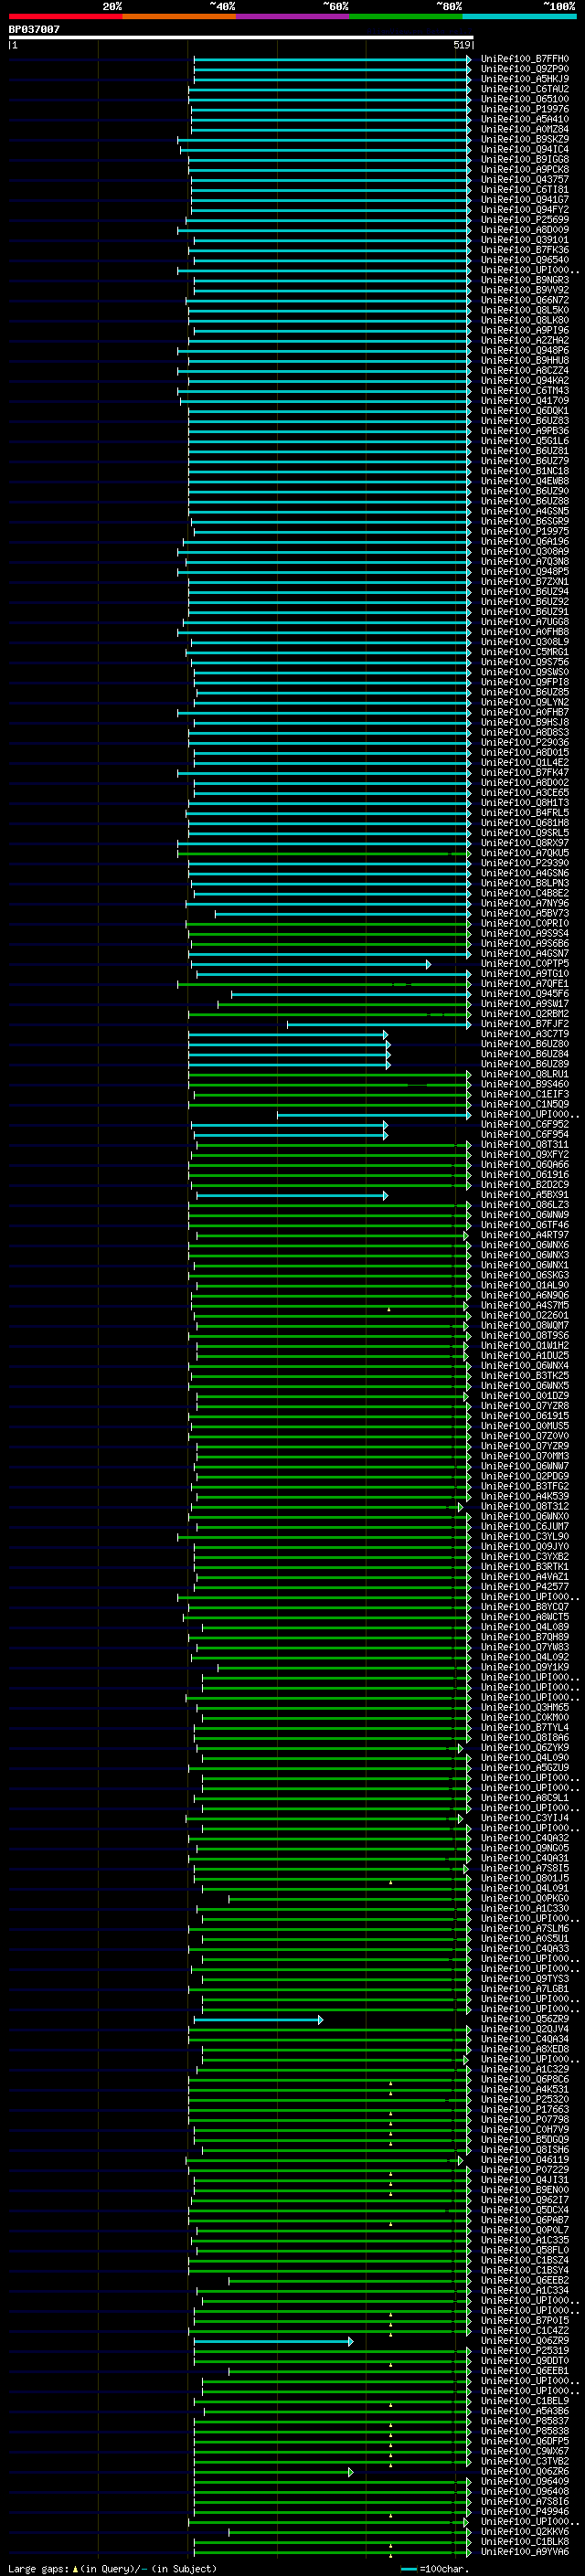This screenshot has width=585, height=2576.
Task: Select hit label UniRef100_B6UZ80
Action: pos(525,1044)
